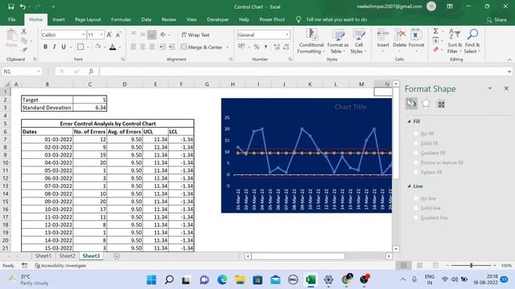515x289 pixels.
Task: Switch to Sheet1 worksheet tab
Action: (x=43, y=256)
